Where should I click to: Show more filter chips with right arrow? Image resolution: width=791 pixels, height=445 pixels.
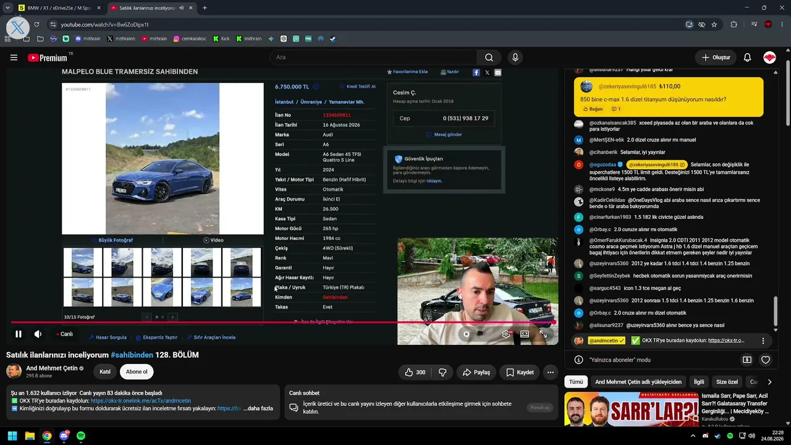tap(769, 382)
